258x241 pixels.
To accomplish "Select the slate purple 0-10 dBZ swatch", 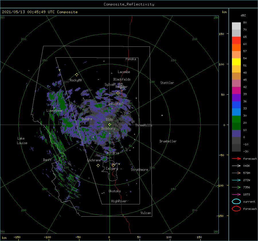I will coord(236,134).
